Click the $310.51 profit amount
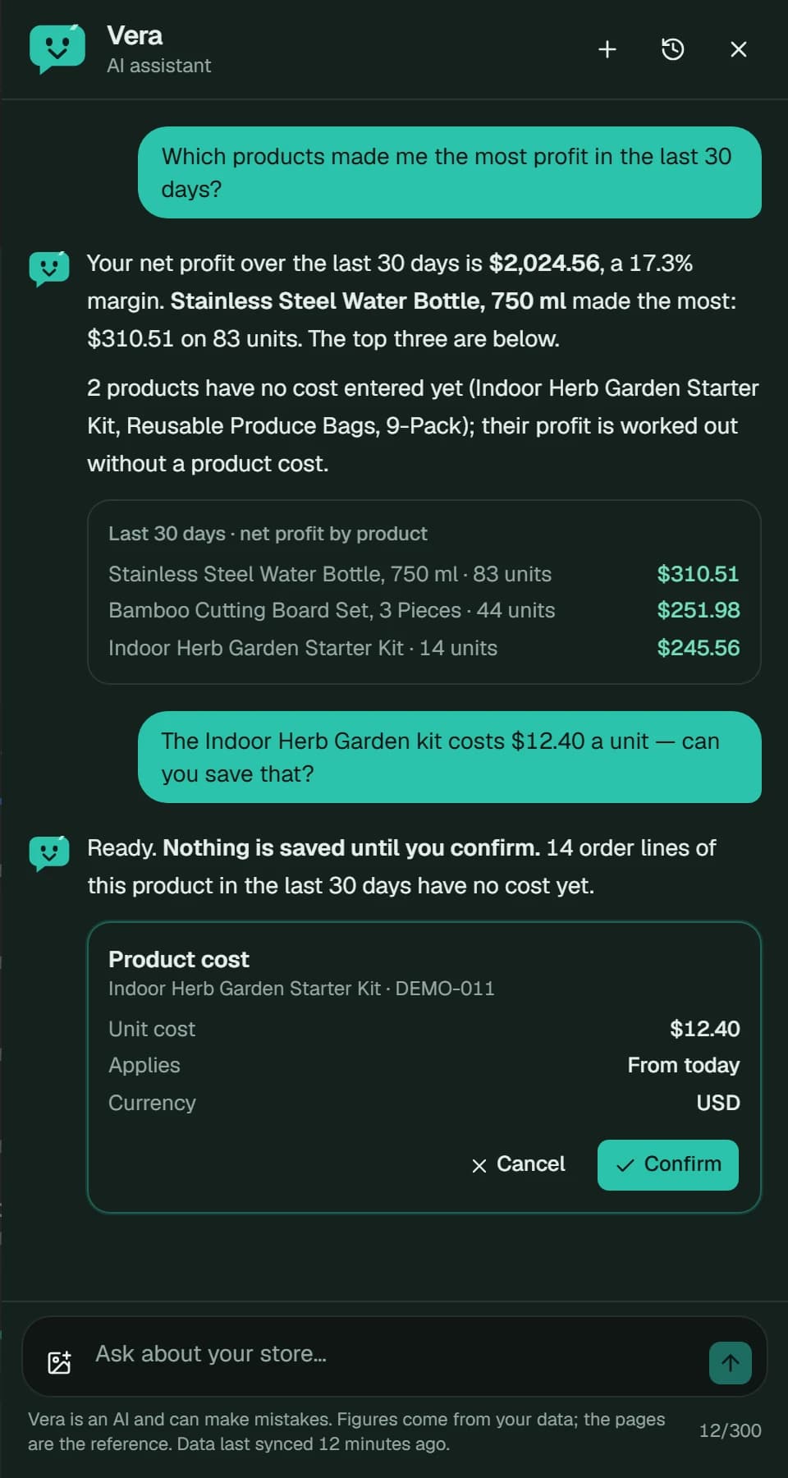 (698, 574)
